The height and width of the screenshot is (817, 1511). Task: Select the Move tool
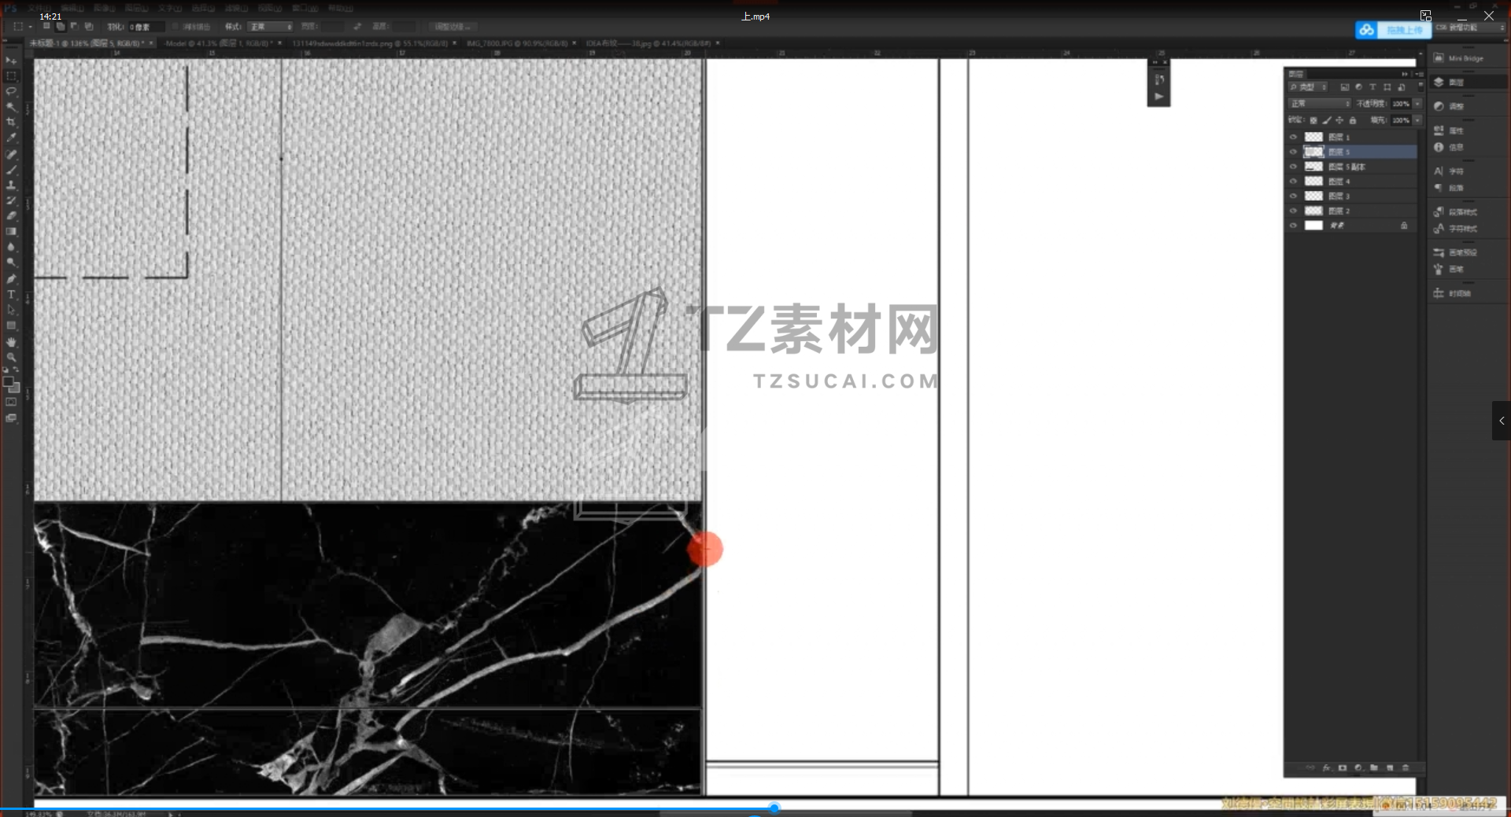[11, 61]
